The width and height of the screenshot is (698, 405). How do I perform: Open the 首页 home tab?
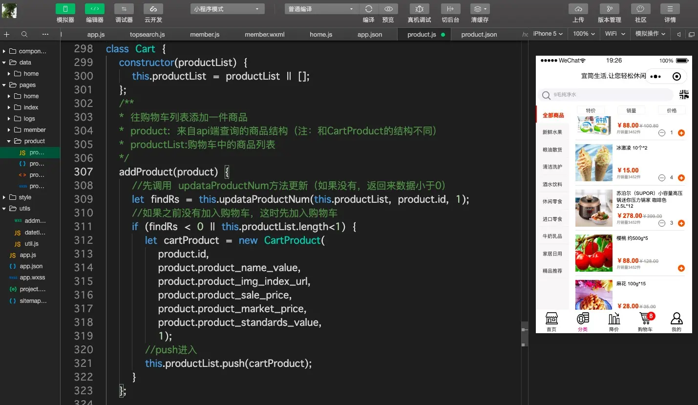click(551, 322)
